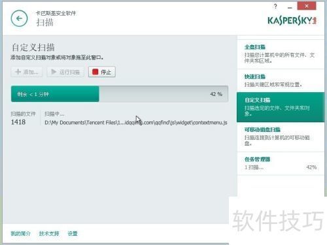Select 快速扫描 quick scan option
The width and height of the screenshot is (327, 245).
281,80
